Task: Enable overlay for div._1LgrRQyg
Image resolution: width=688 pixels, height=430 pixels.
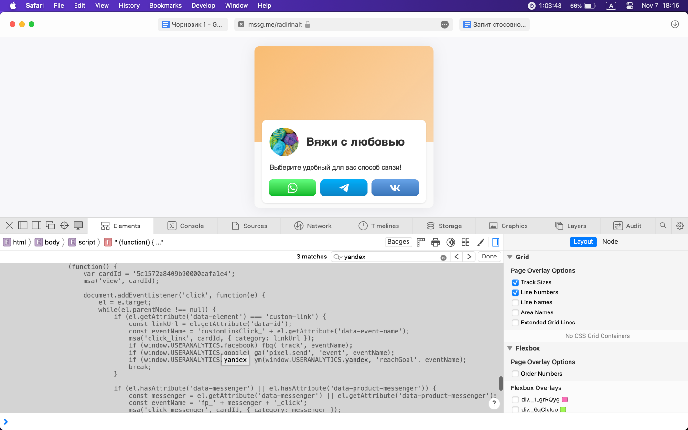Action: click(515, 399)
